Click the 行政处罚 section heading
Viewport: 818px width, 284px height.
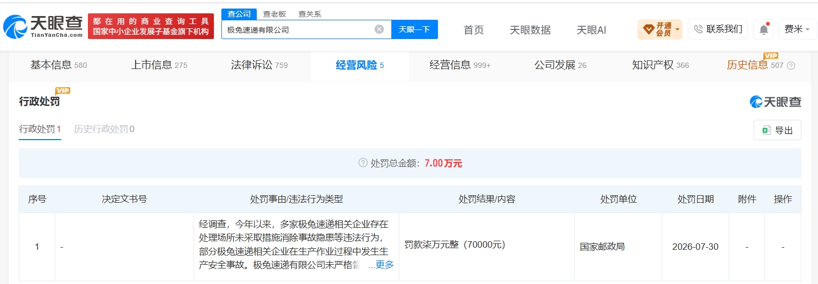[x=39, y=101]
